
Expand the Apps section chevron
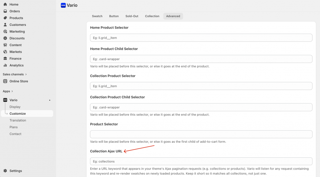pyautogui.click(x=13, y=91)
